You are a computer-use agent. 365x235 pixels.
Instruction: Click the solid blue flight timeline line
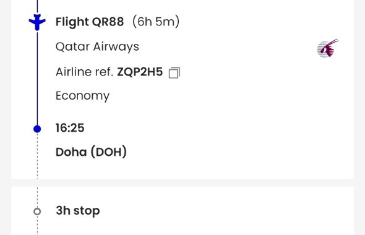coord(37,78)
